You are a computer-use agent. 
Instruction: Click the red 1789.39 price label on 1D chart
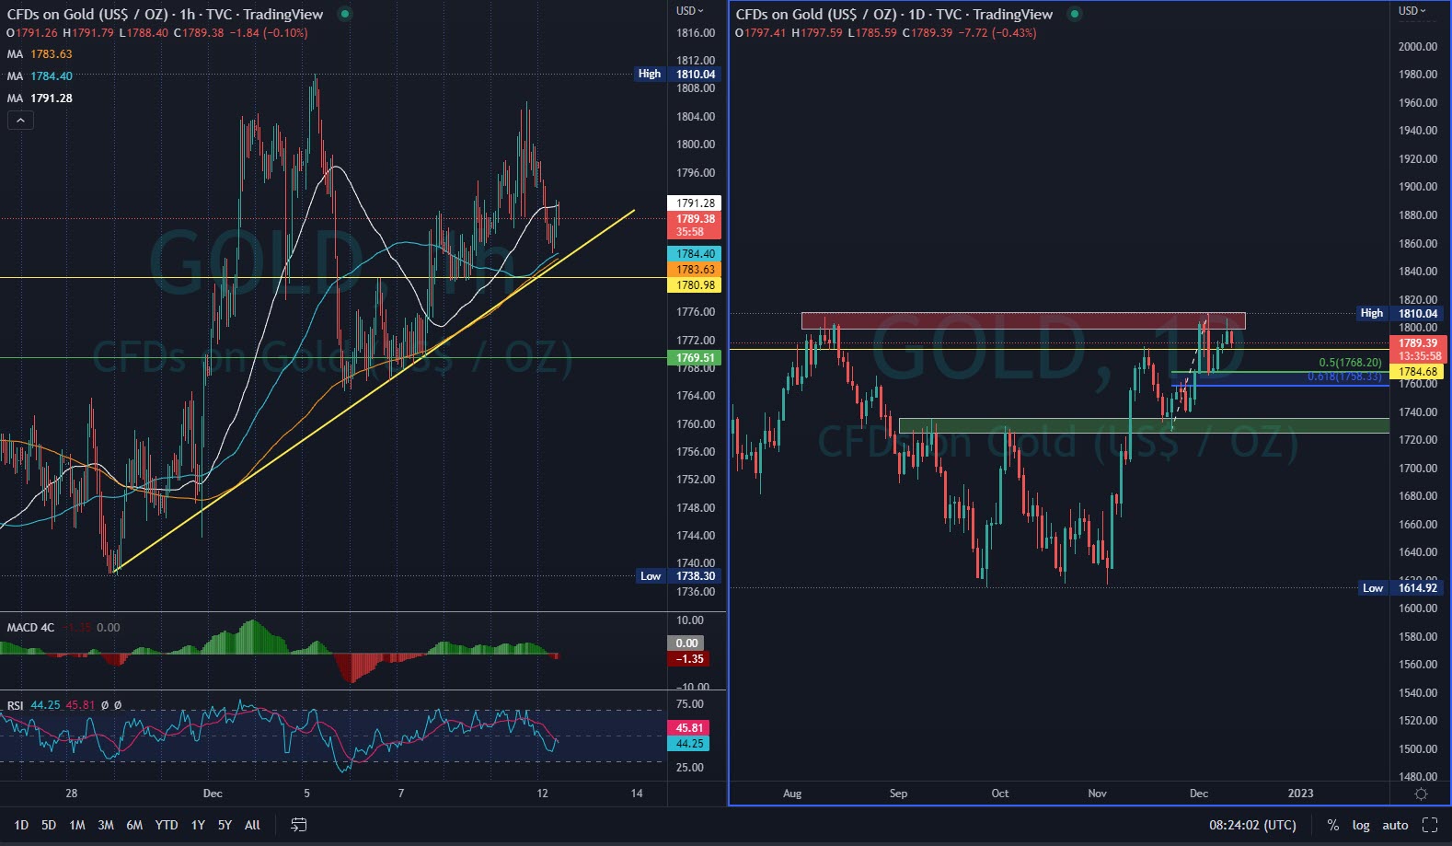tap(1417, 350)
